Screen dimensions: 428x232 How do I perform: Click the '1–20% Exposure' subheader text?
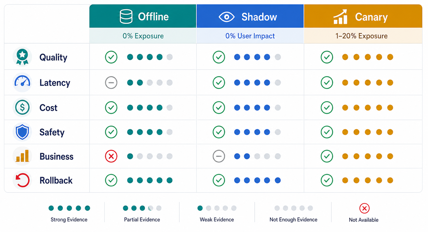coord(361,36)
